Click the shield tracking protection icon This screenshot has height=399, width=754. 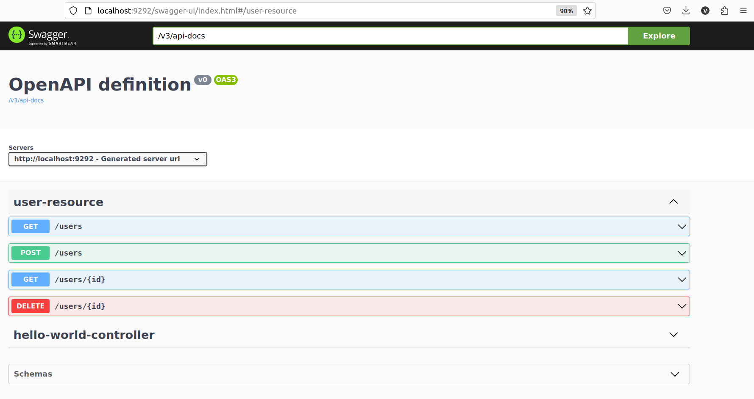[x=73, y=11]
